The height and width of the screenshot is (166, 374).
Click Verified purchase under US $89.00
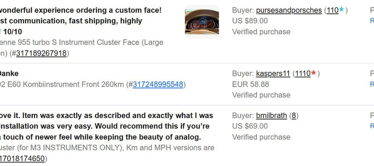pos(261,32)
